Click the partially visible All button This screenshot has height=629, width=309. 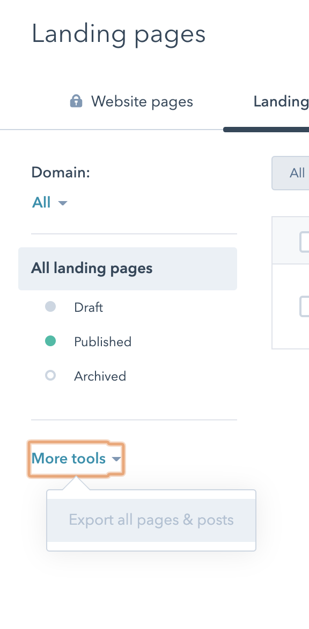291,173
